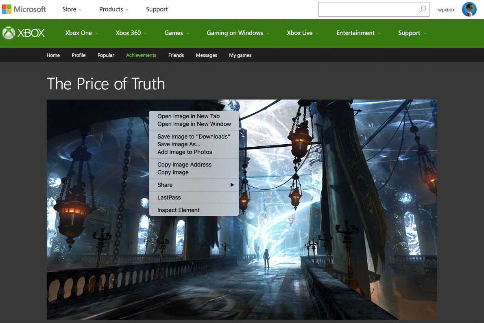The image size is (484, 323).
Task: Open the Share submenu
Action: 194,185
